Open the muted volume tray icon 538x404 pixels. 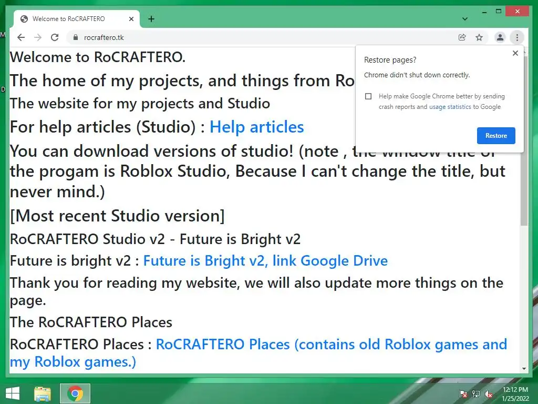489,394
